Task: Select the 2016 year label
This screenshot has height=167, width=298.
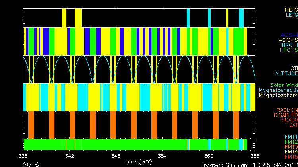Action: point(31,164)
